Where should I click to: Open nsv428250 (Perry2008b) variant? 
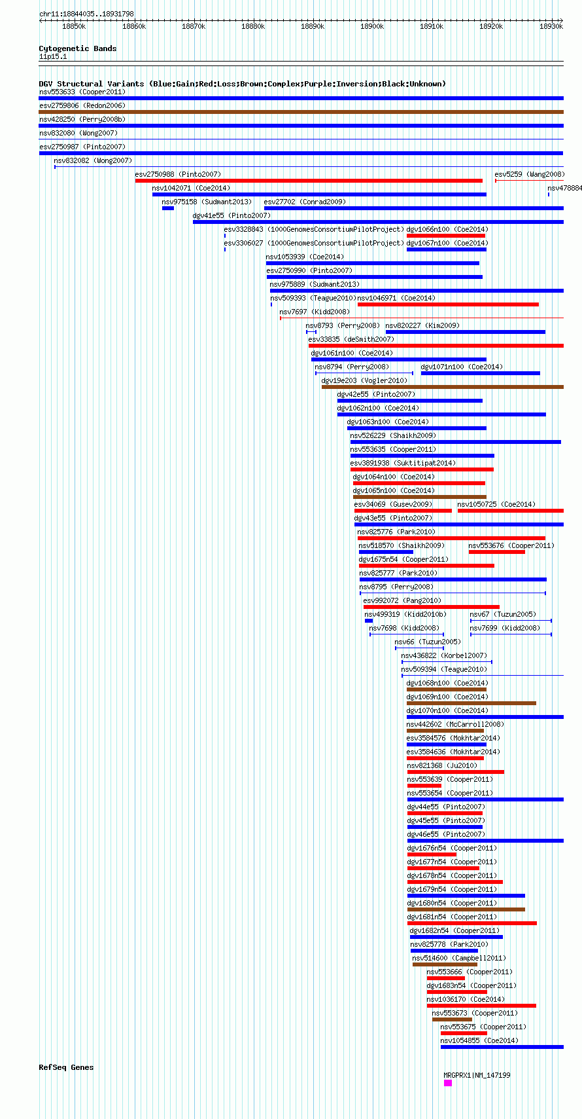pos(82,119)
